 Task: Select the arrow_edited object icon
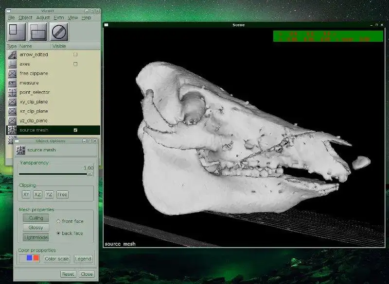tap(13, 54)
